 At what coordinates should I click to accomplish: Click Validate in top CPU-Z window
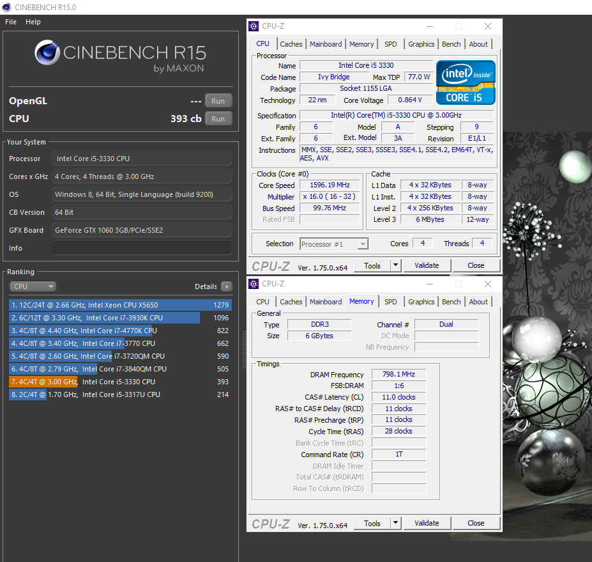click(427, 265)
